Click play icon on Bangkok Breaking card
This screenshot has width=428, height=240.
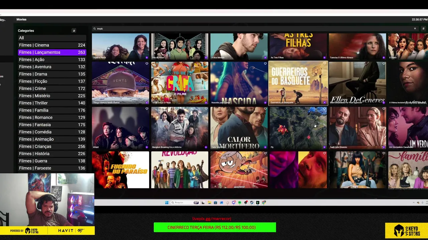pos(206,147)
